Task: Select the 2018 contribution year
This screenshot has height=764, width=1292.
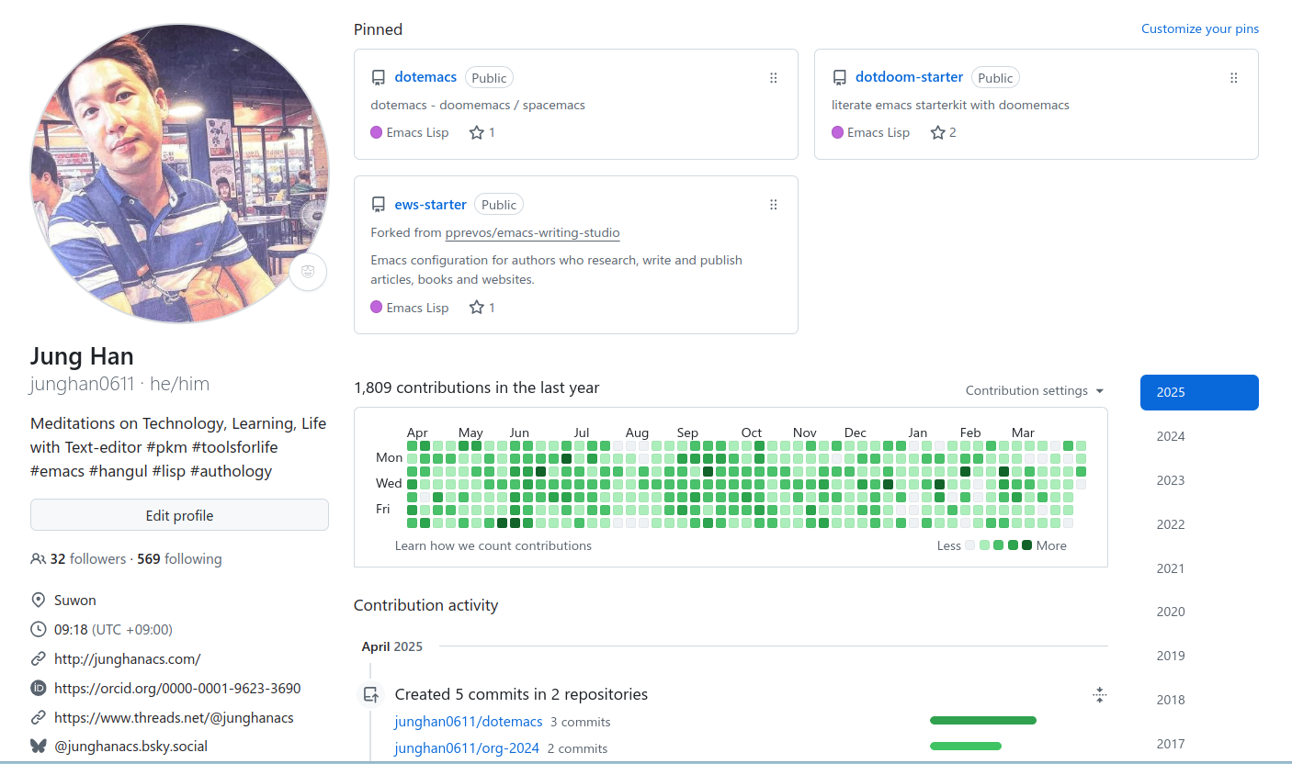Action: pyautogui.click(x=1199, y=700)
